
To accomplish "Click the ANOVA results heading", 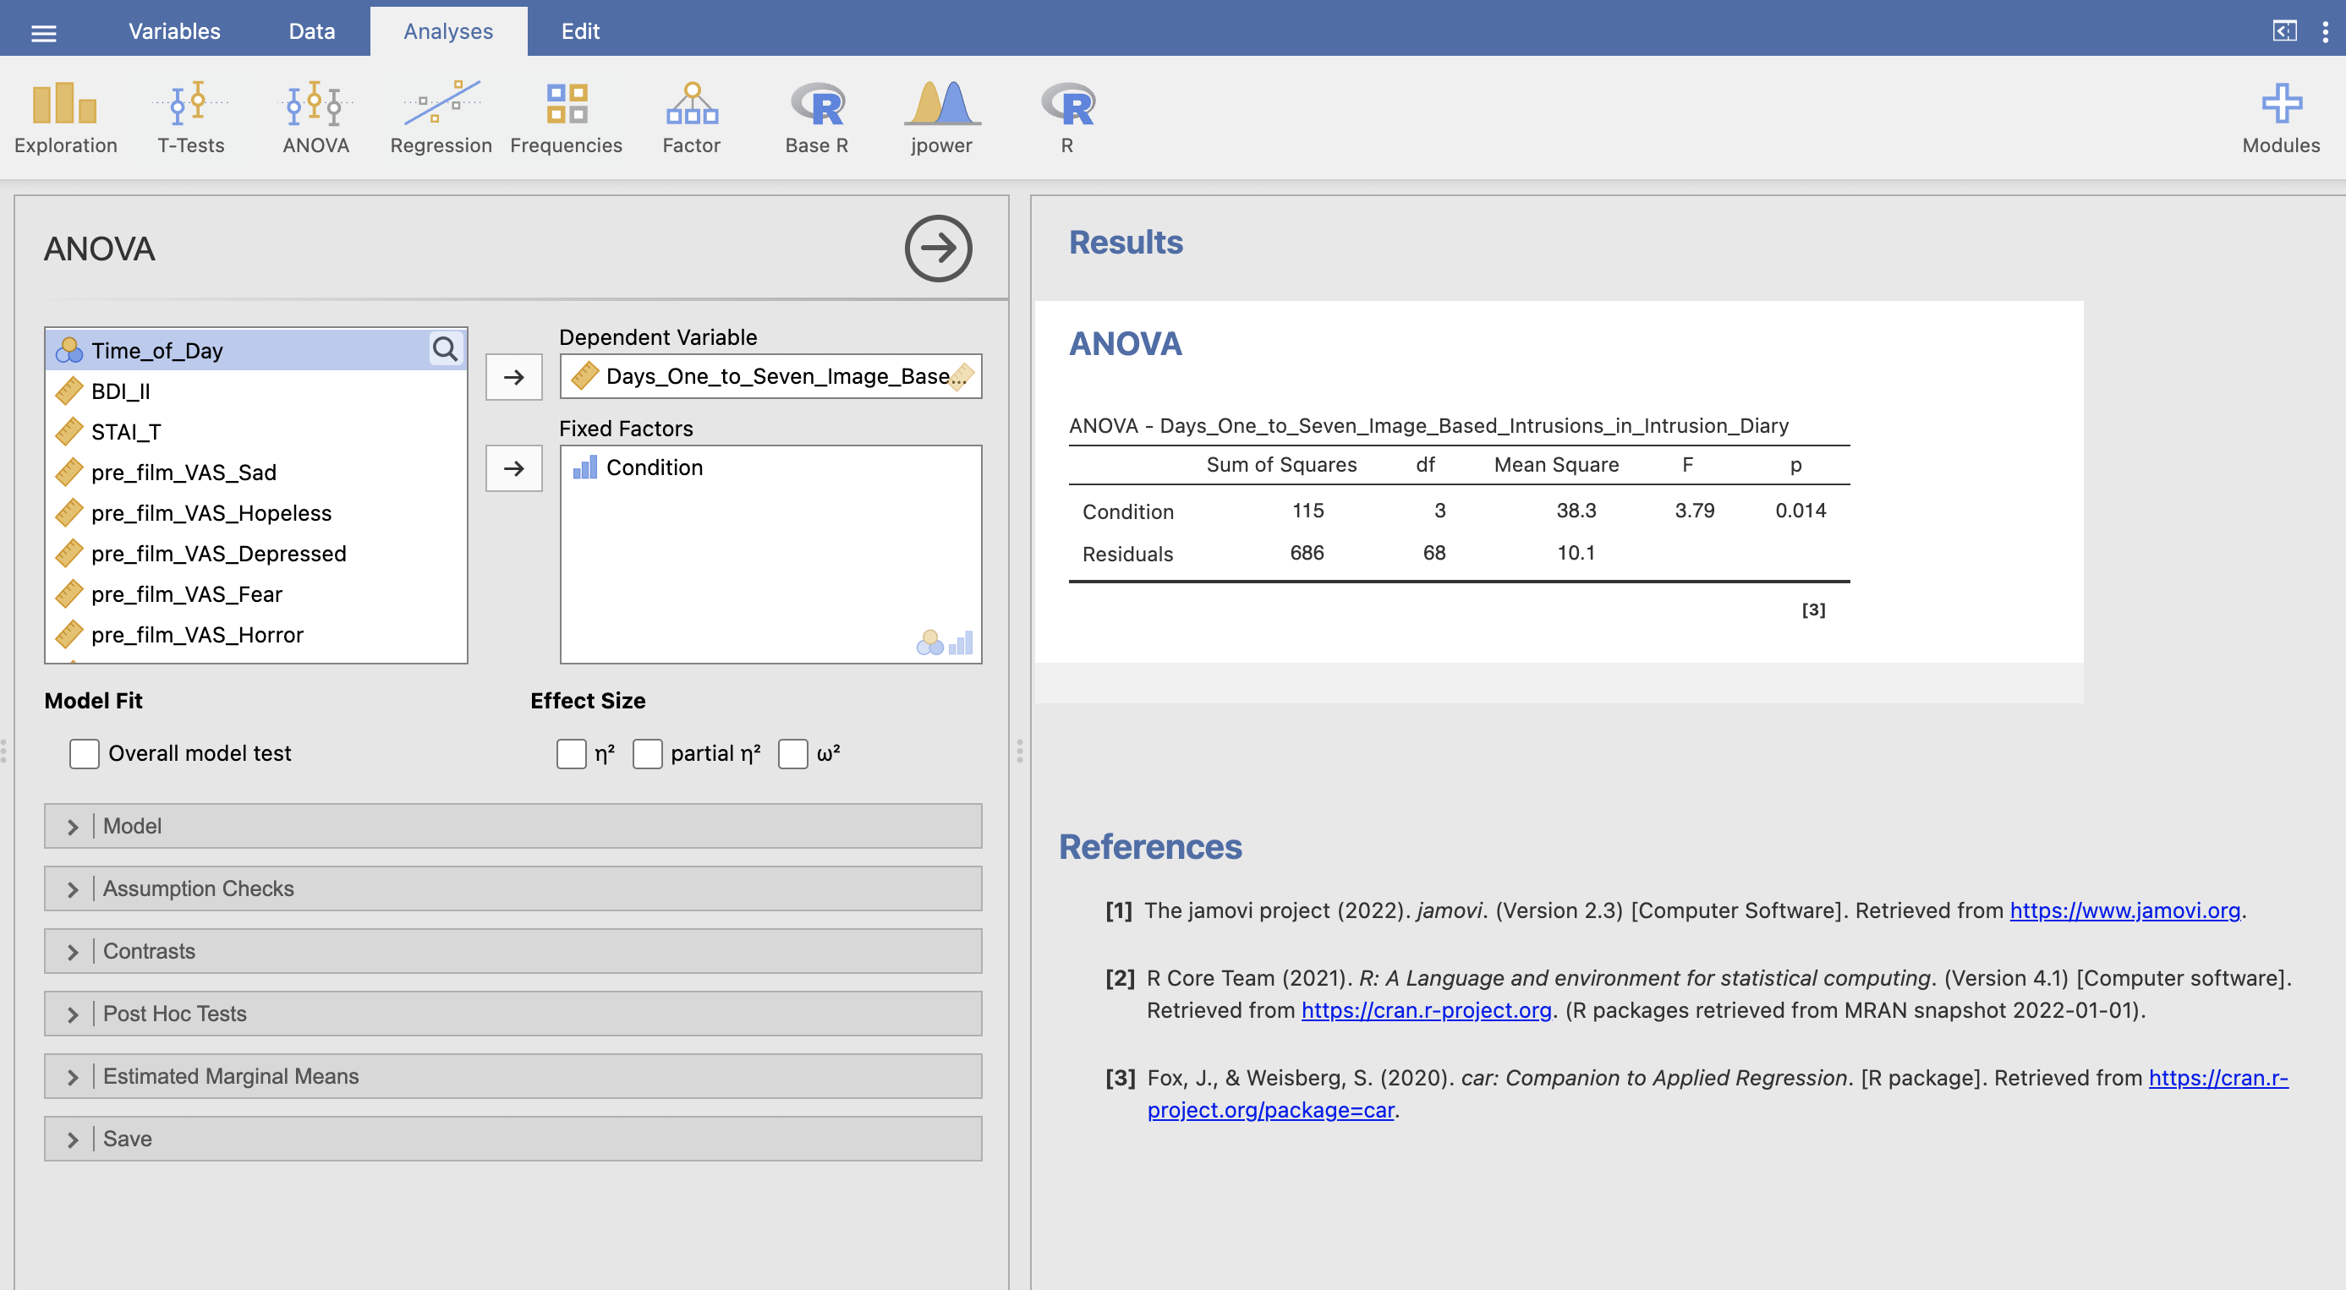I will point(1125,344).
